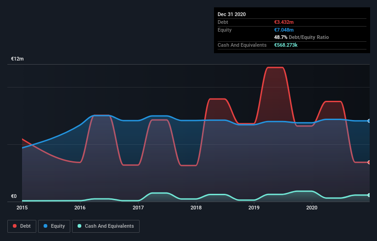
Task: Click the 48.7% Debt/Equity Ratio text
Action: tap(302, 38)
